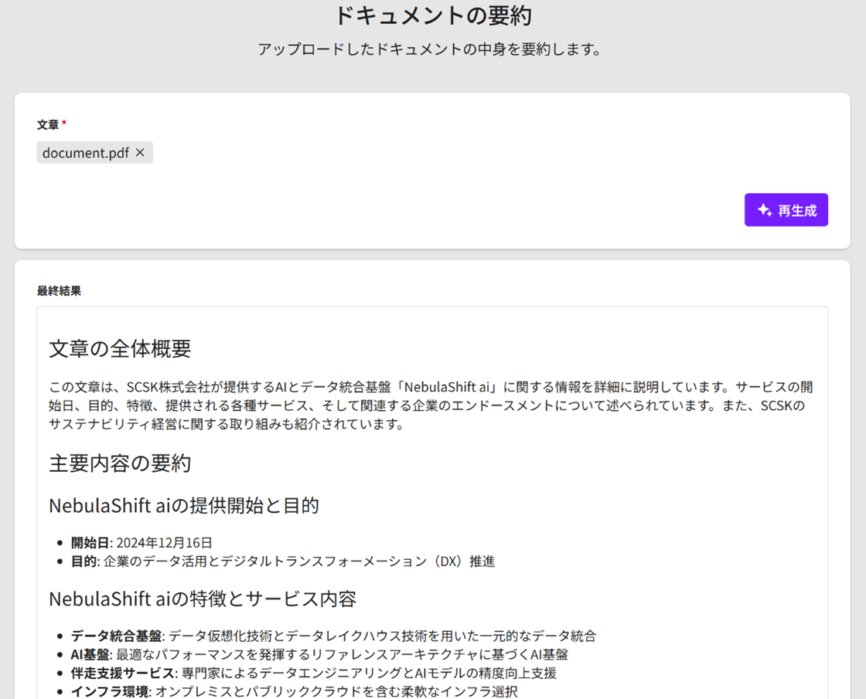Click the 文章の全体概要 heading
Viewport: 866px width, 699px height.
point(120,348)
